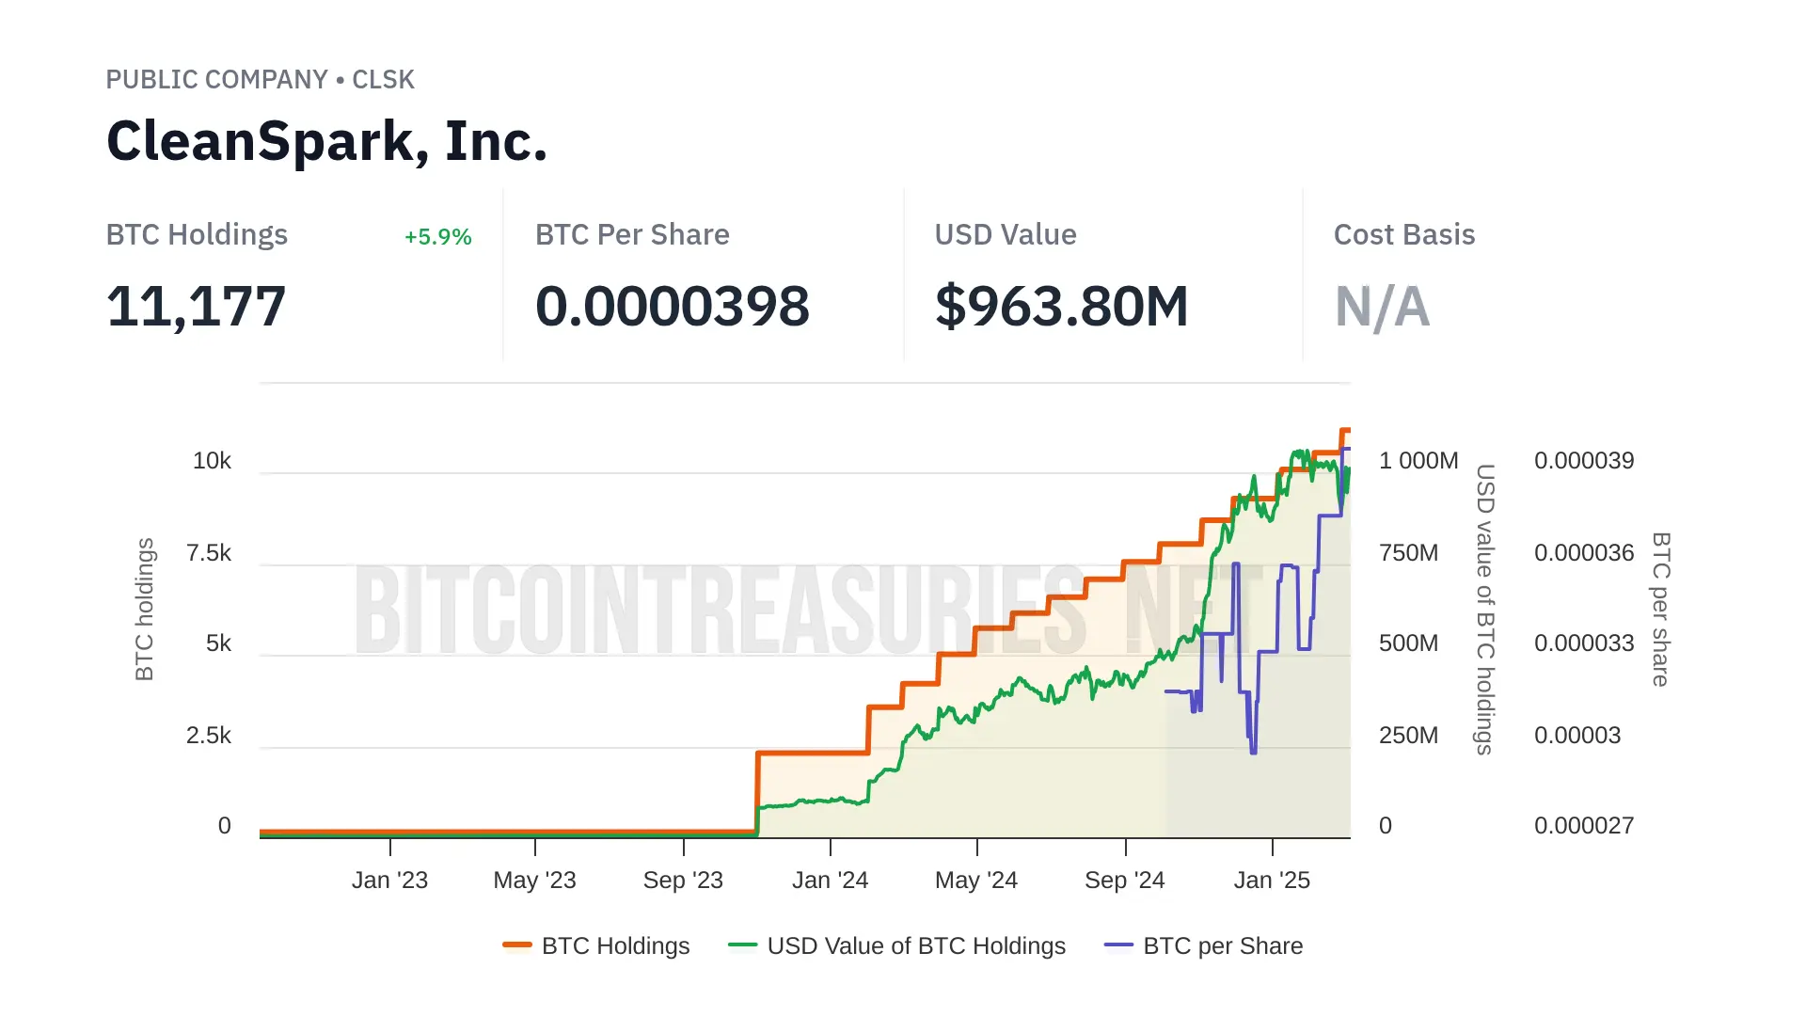
Task: Click the 0.0000398 BTC Per Share value
Action: (672, 307)
